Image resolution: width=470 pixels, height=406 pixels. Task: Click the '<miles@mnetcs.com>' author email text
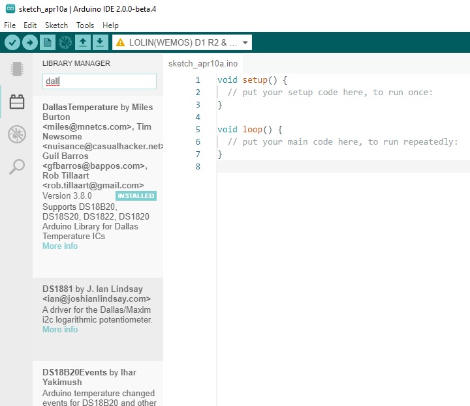88,127
